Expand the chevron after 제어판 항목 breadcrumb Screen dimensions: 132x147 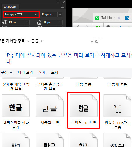[x=28, y=41]
